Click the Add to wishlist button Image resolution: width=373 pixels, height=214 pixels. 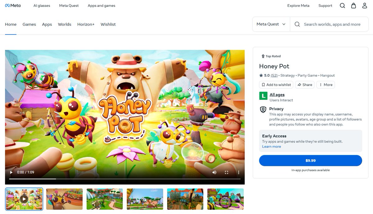point(276,85)
